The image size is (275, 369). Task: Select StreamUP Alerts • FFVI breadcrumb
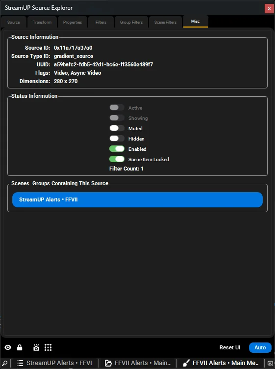pyautogui.click(x=59, y=363)
